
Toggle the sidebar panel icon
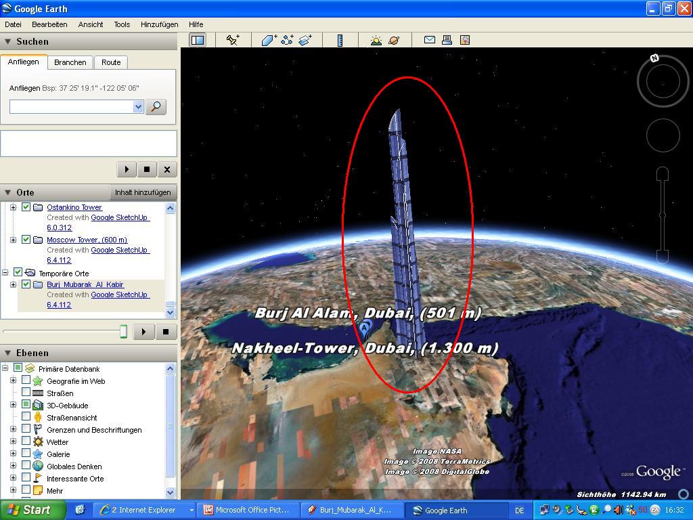tap(197, 40)
